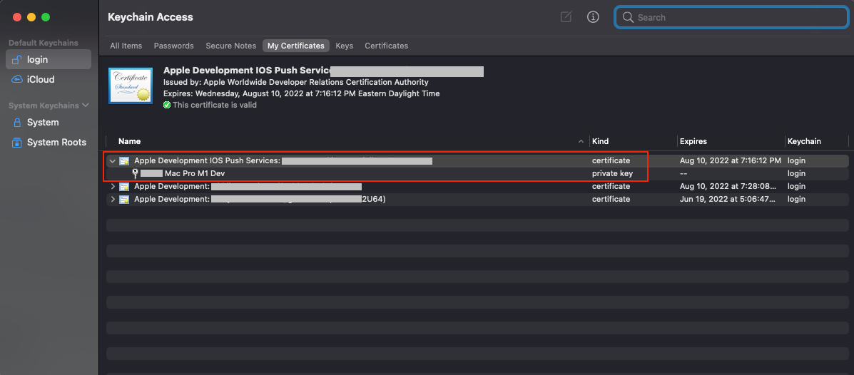The height and width of the screenshot is (375, 854).
Task: Sort by the Name column header
Action: pos(130,141)
